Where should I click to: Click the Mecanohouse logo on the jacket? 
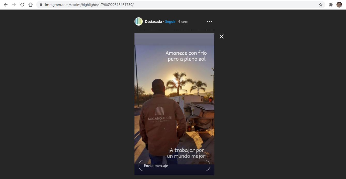pos(160,114)
